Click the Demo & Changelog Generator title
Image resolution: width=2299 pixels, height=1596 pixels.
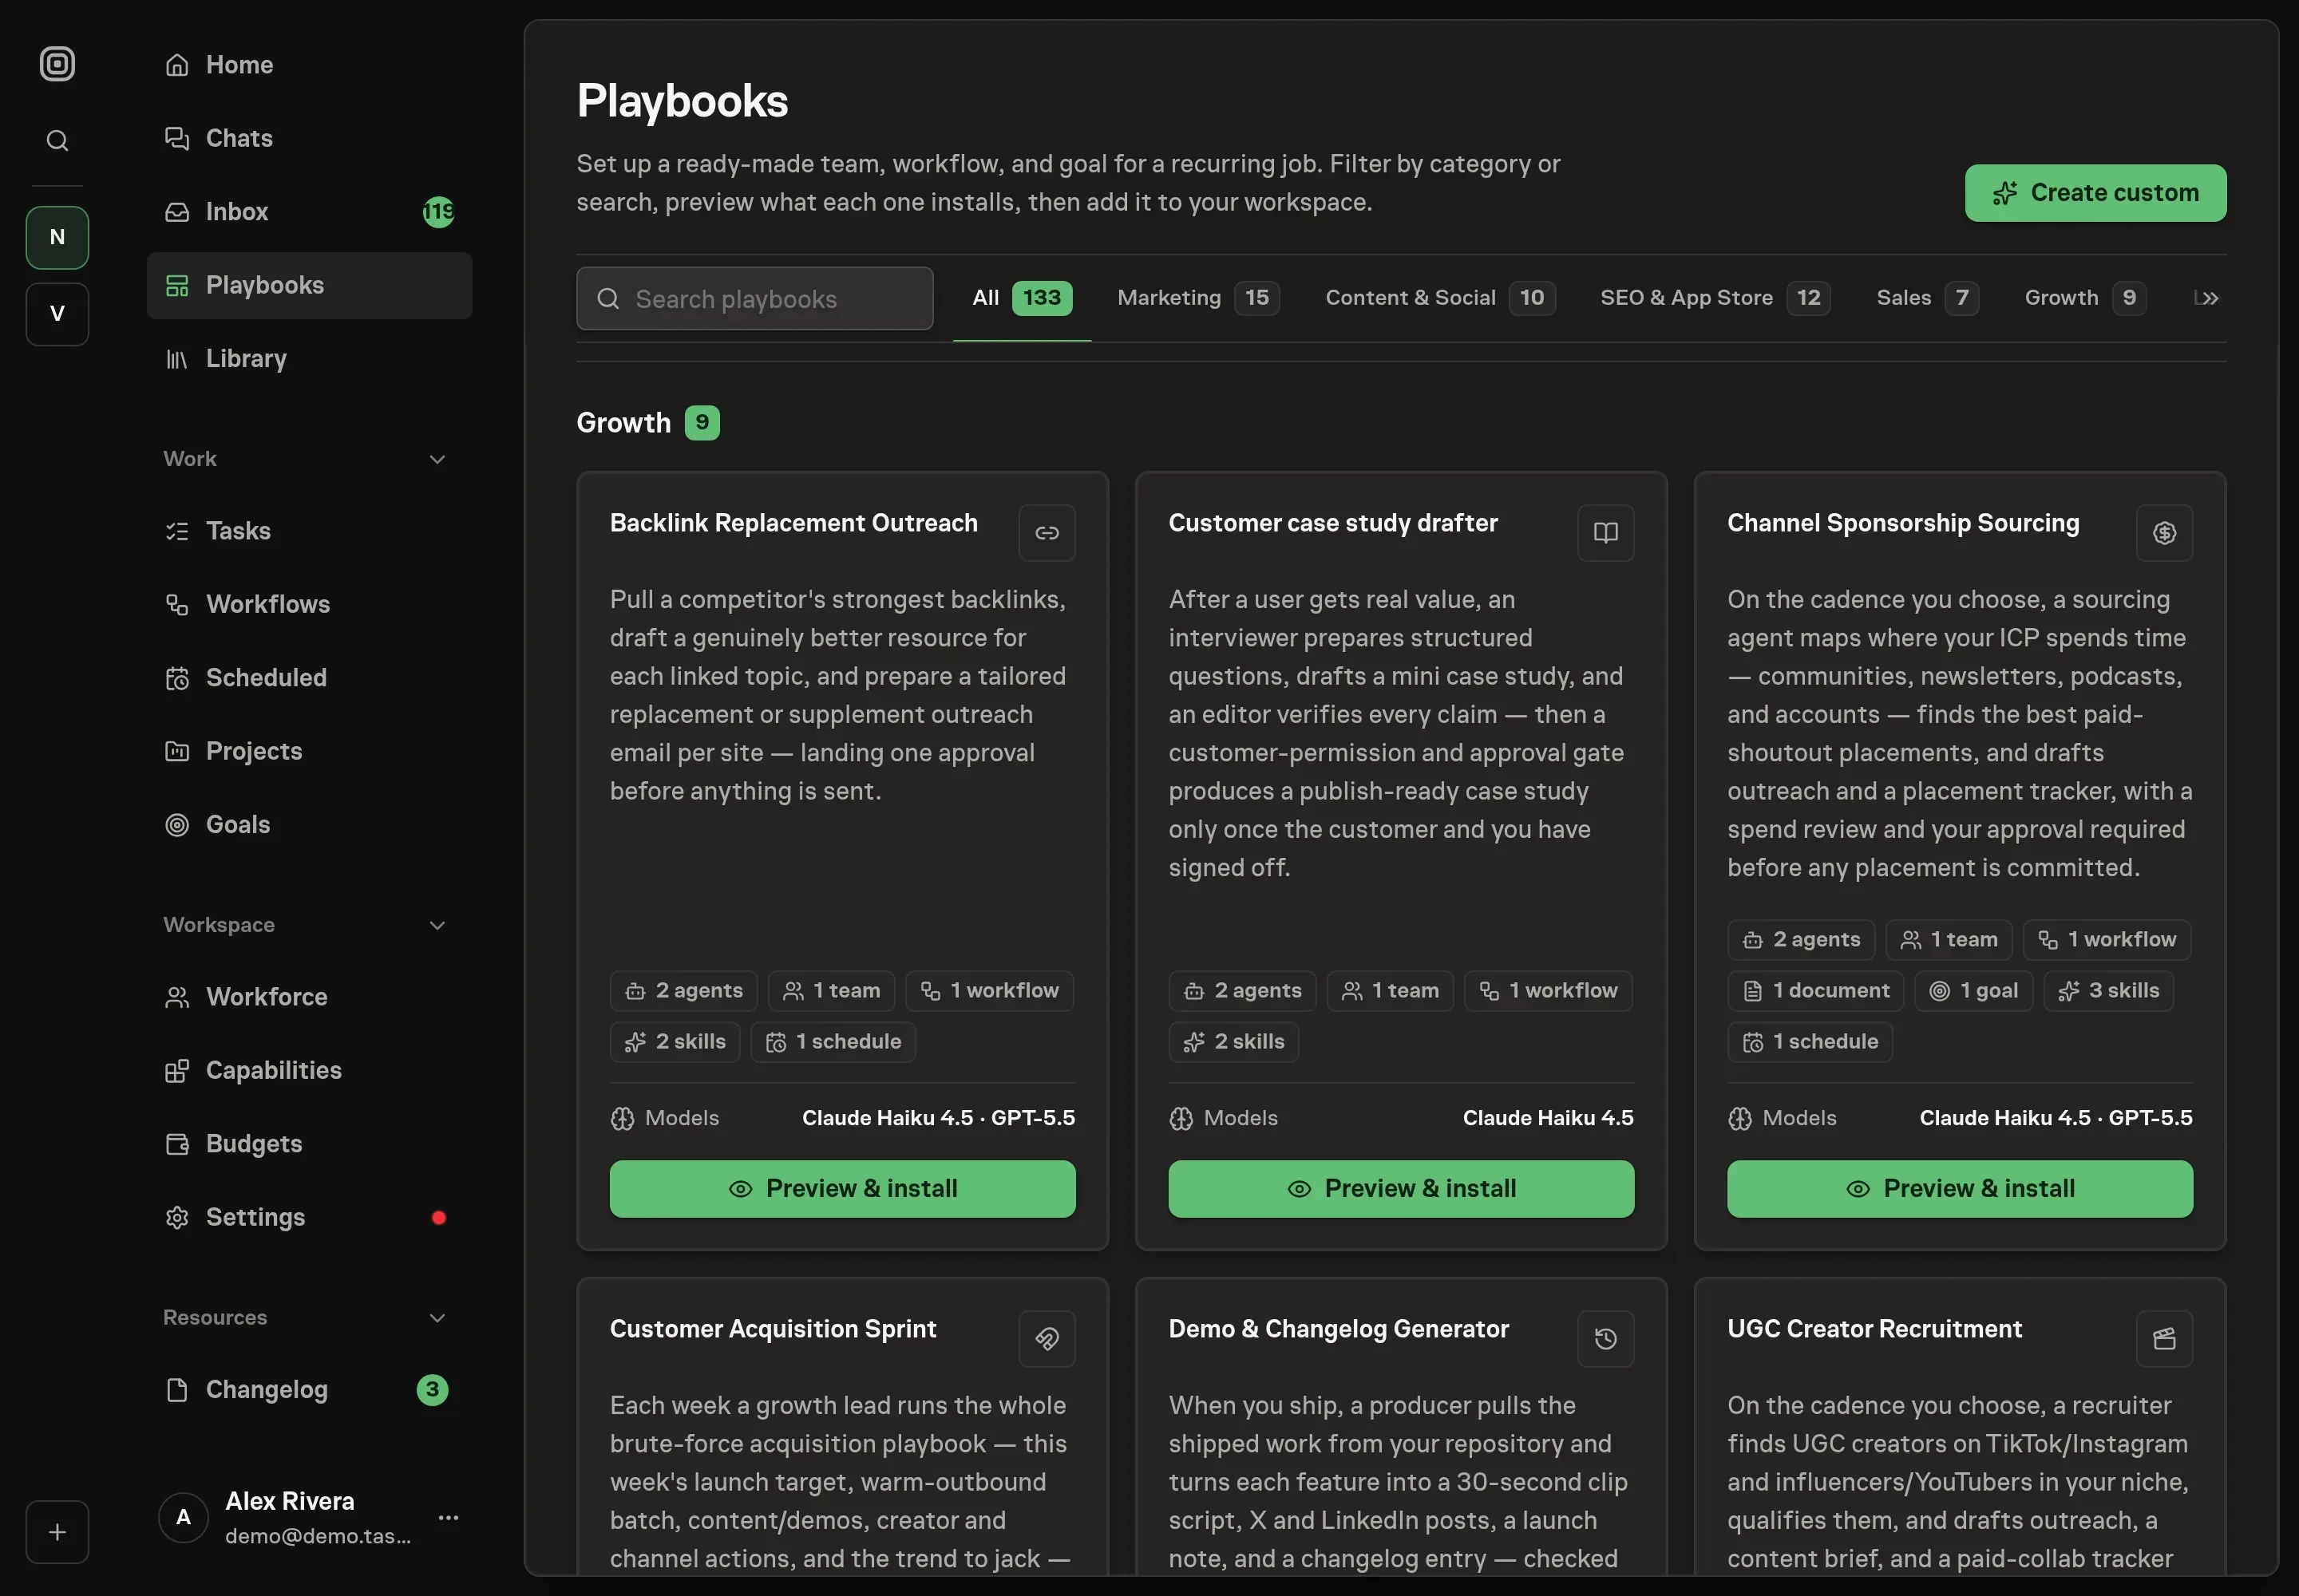1339,1329
